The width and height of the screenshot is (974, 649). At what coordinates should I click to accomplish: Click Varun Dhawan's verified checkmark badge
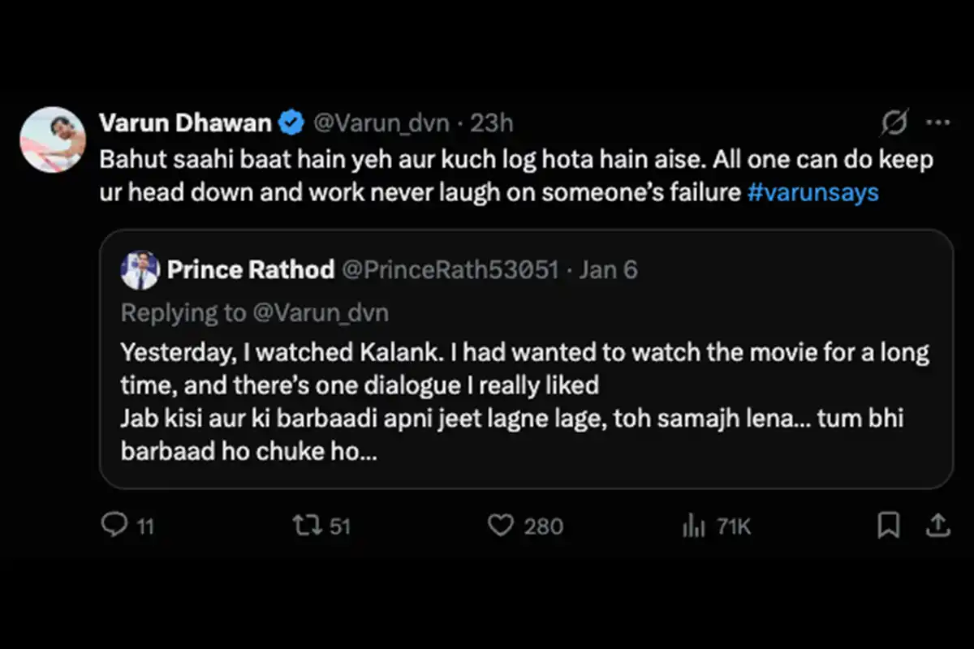[x=290, y=122]
